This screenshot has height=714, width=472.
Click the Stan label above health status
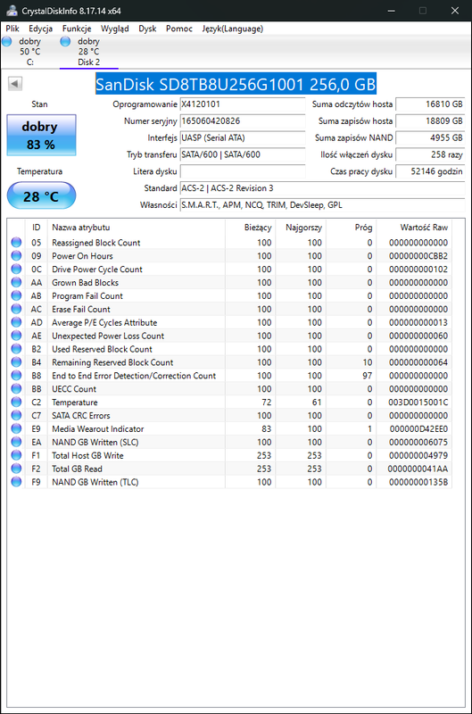[x=39, y=104]
